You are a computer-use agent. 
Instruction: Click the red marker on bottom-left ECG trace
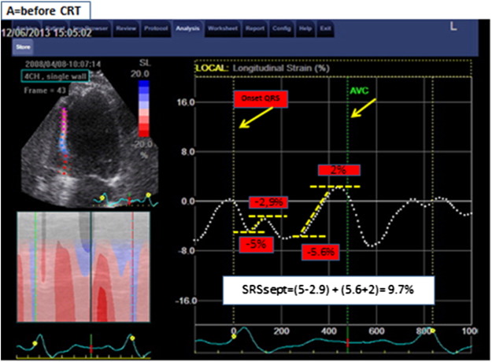[x=91, y=344]
